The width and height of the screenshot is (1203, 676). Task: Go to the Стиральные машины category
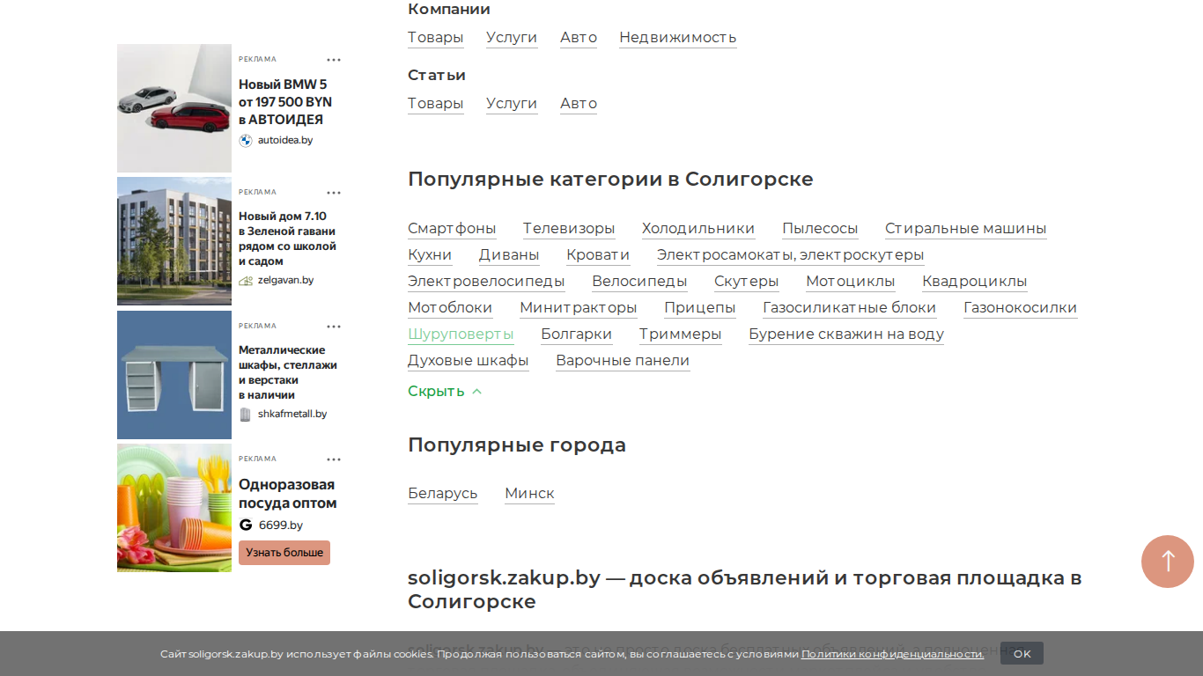(x=966, y=228)
